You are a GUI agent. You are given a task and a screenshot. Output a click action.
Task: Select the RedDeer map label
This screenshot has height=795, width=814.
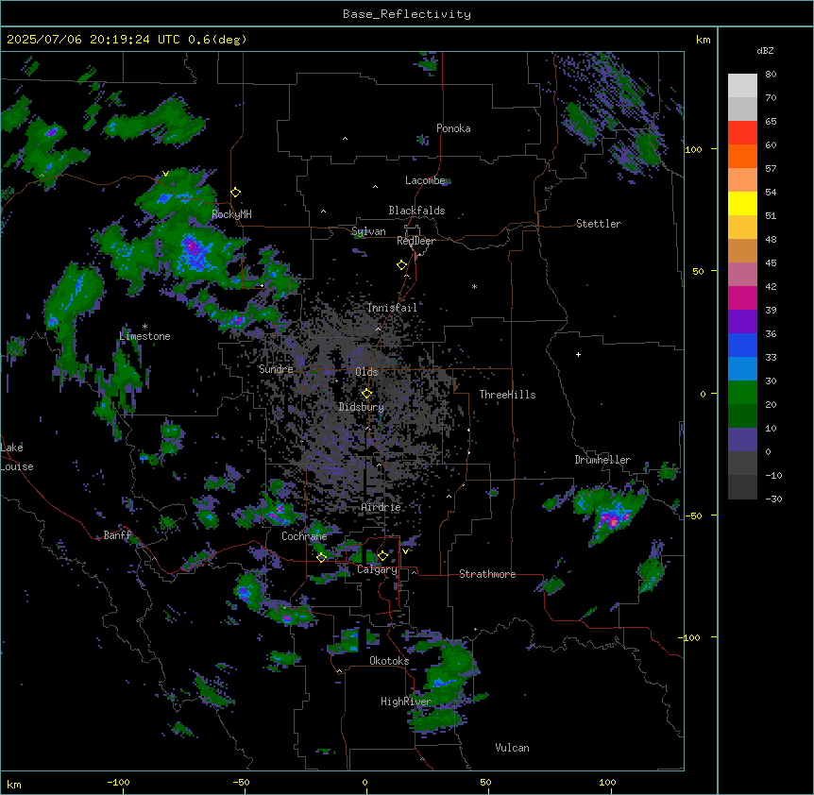[x=415, y=241]
